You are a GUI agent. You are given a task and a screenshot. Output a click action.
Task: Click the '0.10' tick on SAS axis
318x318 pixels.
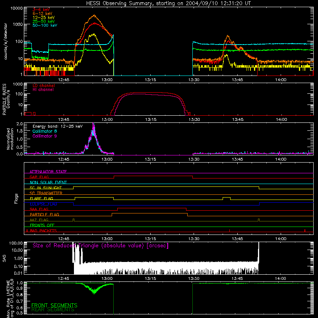click(18, 266)
